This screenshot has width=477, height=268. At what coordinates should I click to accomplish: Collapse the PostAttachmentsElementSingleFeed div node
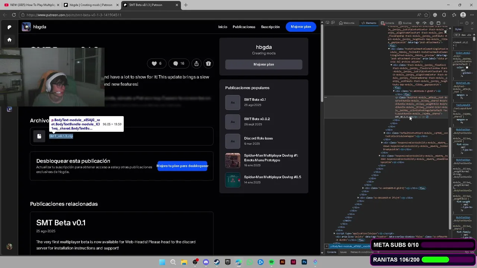point(389,49)
